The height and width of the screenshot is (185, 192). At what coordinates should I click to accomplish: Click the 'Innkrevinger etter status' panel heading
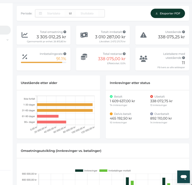point(130,83)
